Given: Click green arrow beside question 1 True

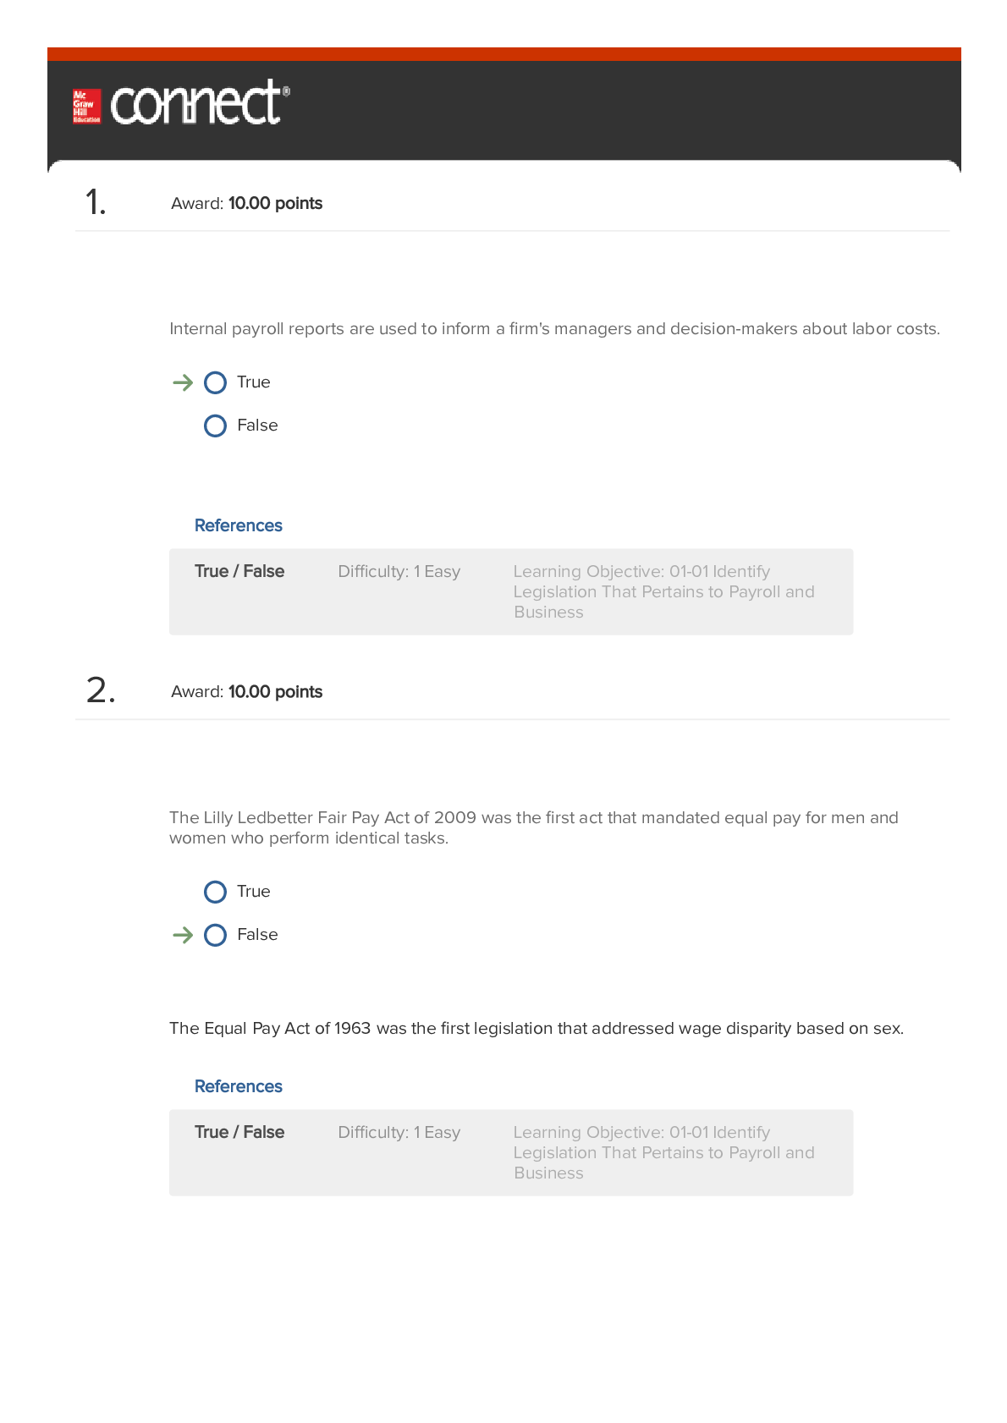Looking at the screenshot, I should pyautogui.click(x=183, y=383).
